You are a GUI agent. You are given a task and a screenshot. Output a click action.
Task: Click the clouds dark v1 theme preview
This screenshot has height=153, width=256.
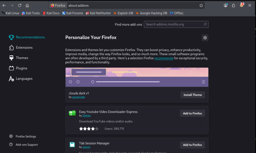pyautogui.click(x=137, y=77)
